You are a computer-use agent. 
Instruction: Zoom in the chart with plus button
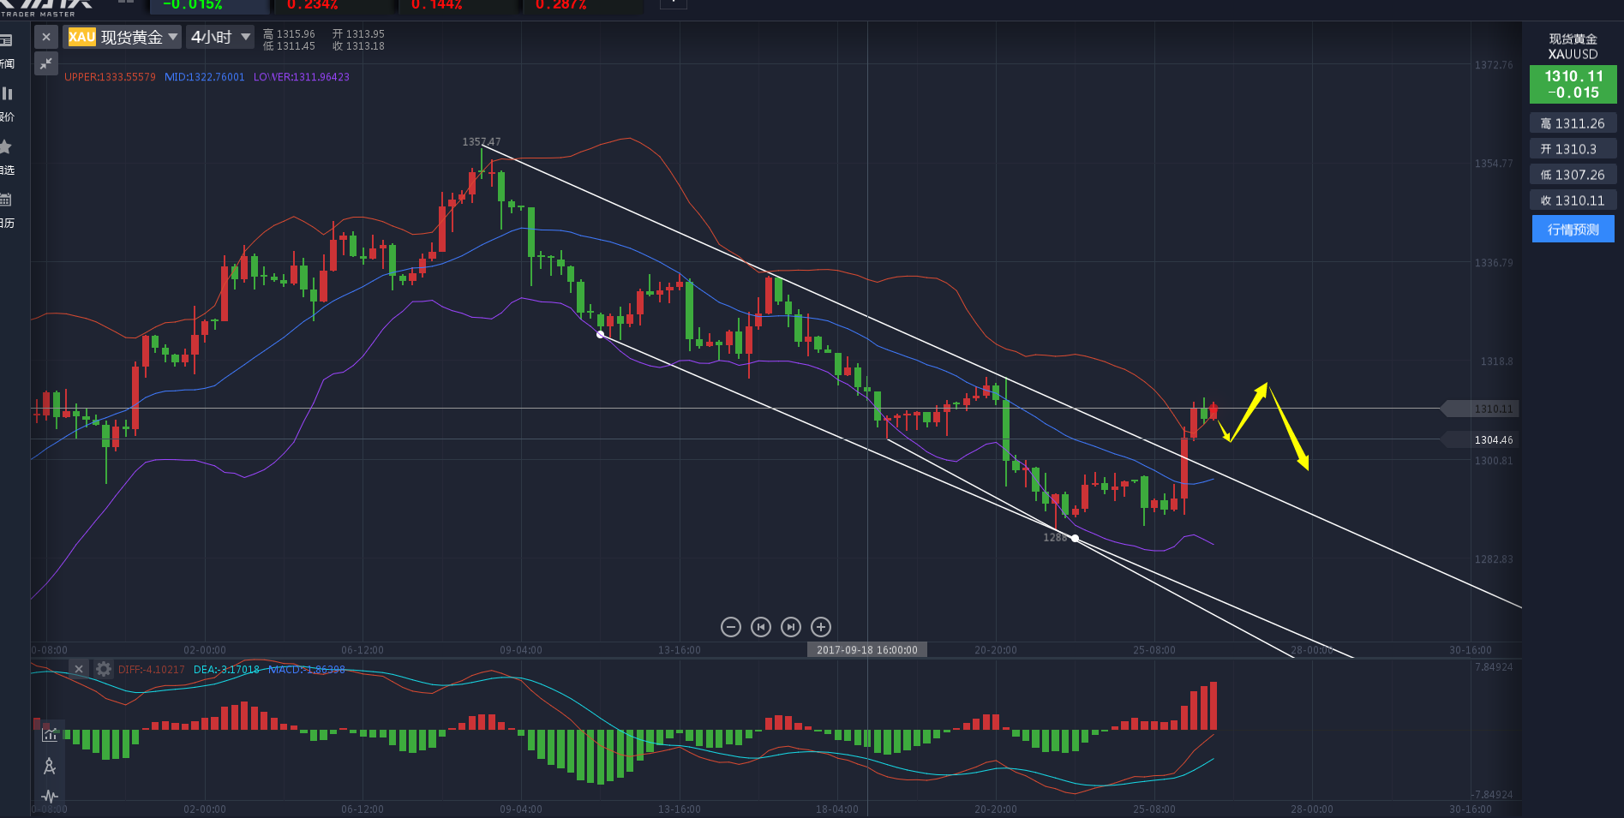[x=820, y=627]
